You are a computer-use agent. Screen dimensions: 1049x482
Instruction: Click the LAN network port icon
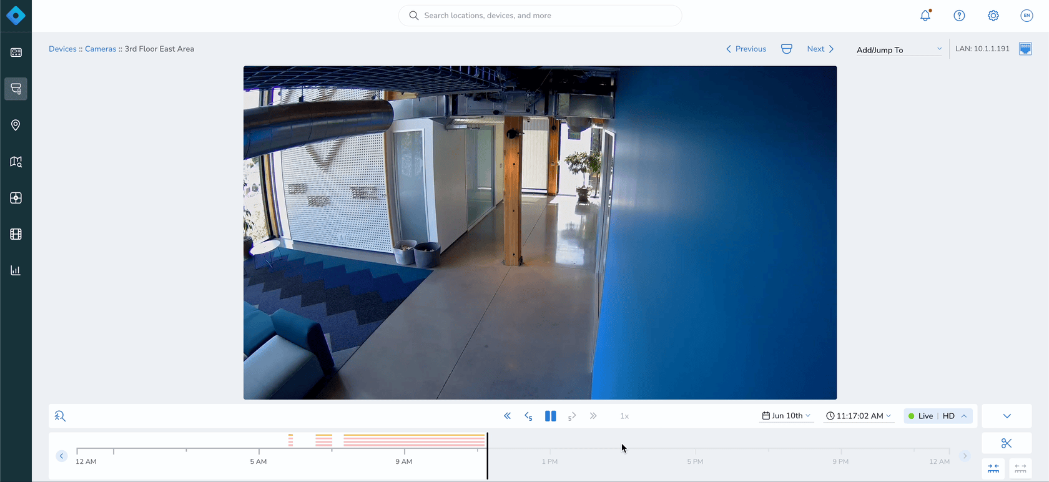[x=1025, y=49]
